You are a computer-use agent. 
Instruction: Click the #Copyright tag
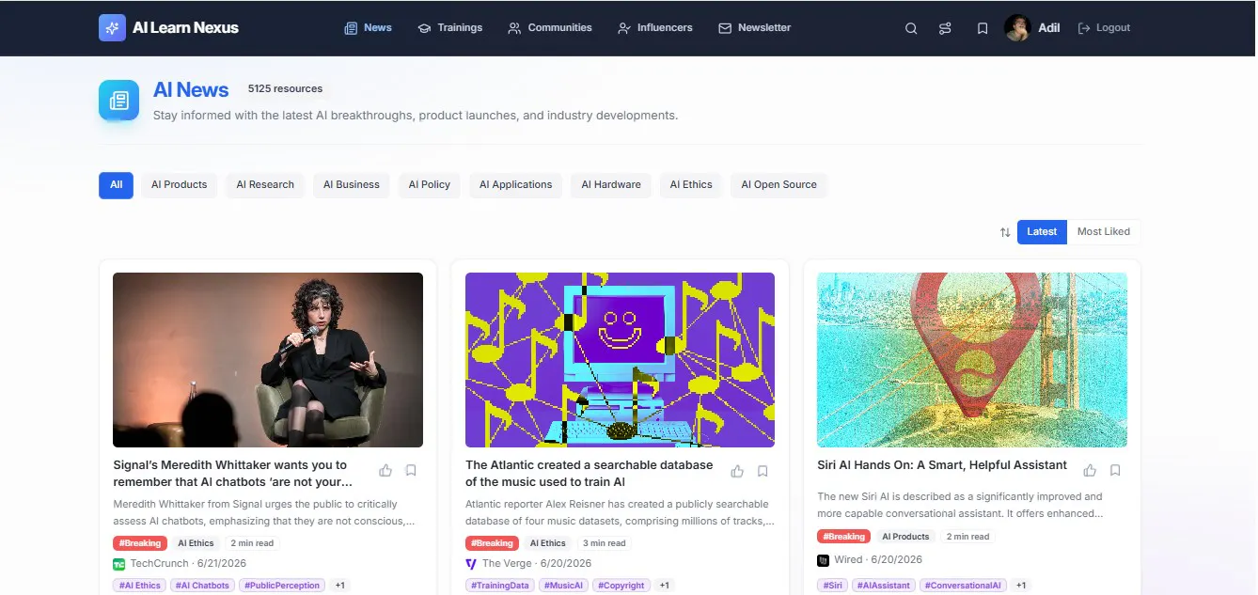(x=621, y=586)
